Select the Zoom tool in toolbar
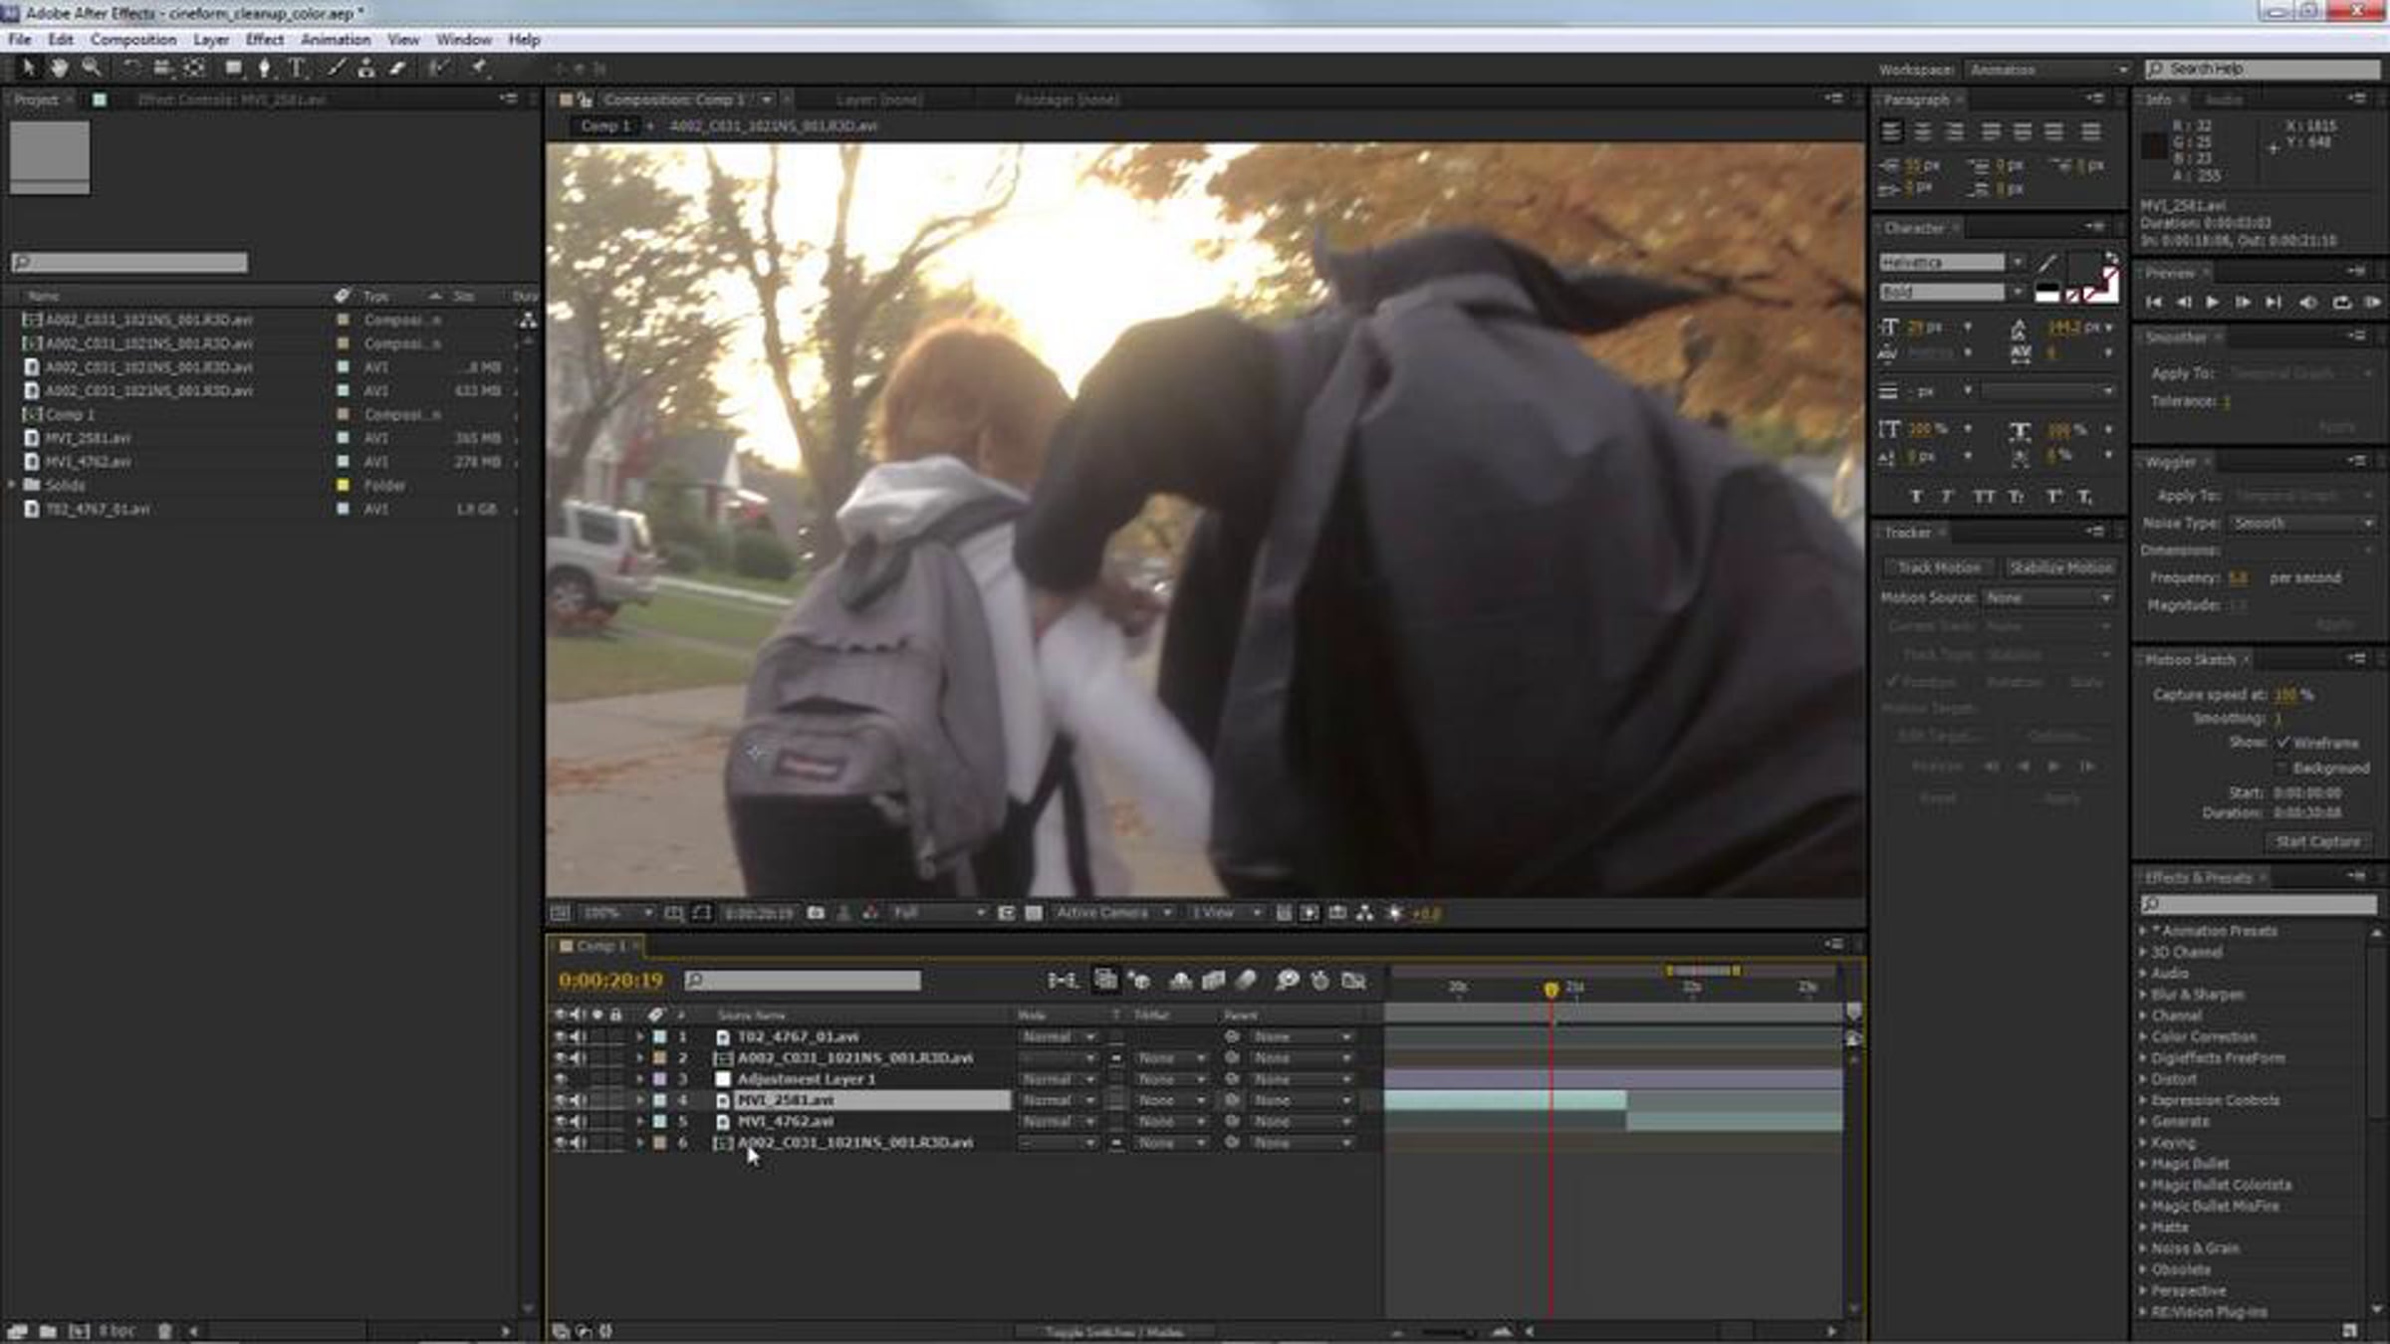 pyautogui.click(x=92, y=68)
